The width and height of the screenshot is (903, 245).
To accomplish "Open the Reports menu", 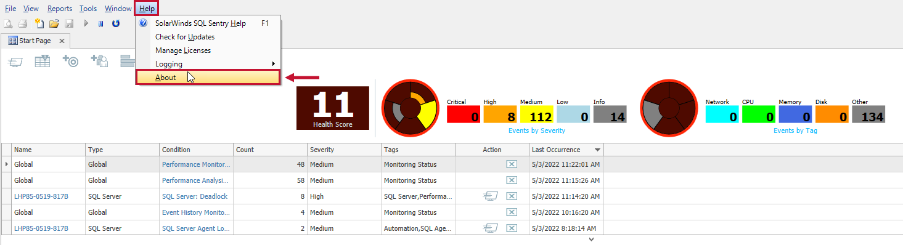I will [60, 9].
